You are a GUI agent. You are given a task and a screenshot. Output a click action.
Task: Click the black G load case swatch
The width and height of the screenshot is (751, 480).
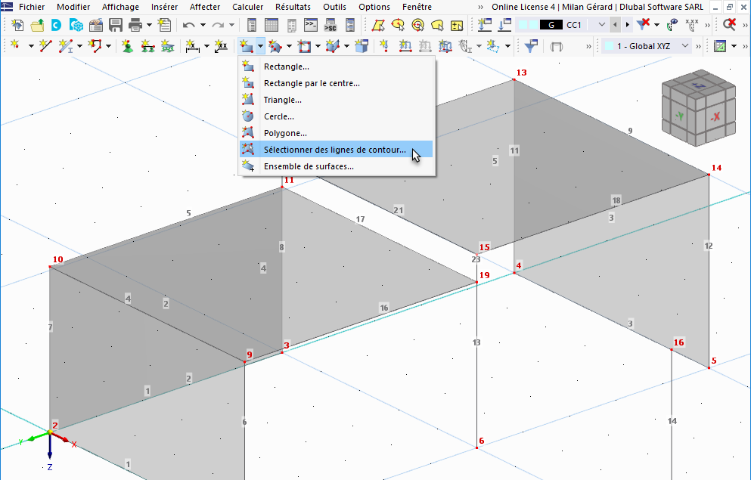(551, 25)
